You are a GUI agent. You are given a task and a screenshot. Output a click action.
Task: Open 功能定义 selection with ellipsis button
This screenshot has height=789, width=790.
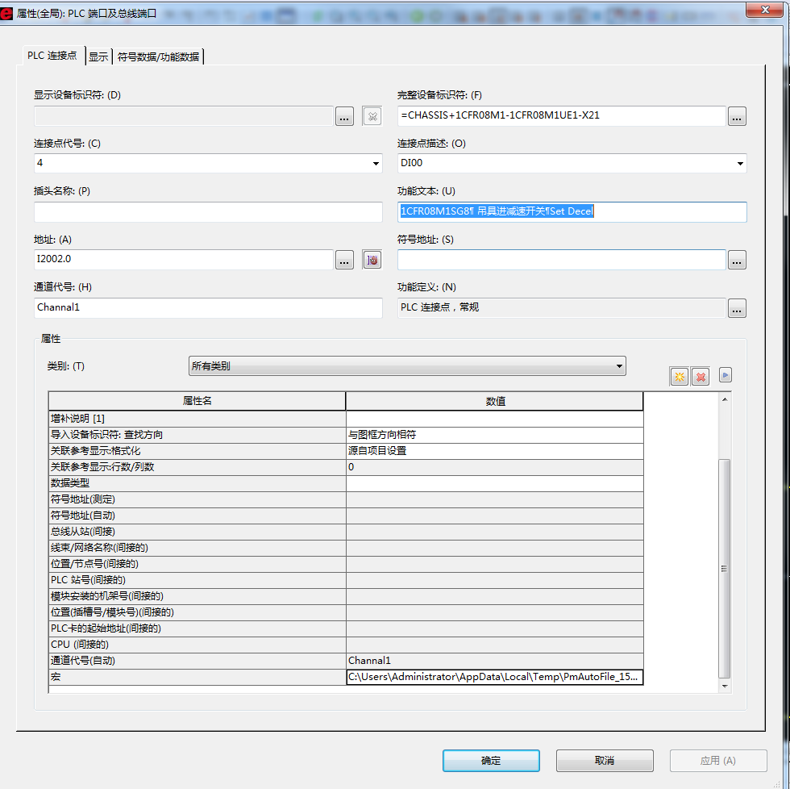pos(737,308)
